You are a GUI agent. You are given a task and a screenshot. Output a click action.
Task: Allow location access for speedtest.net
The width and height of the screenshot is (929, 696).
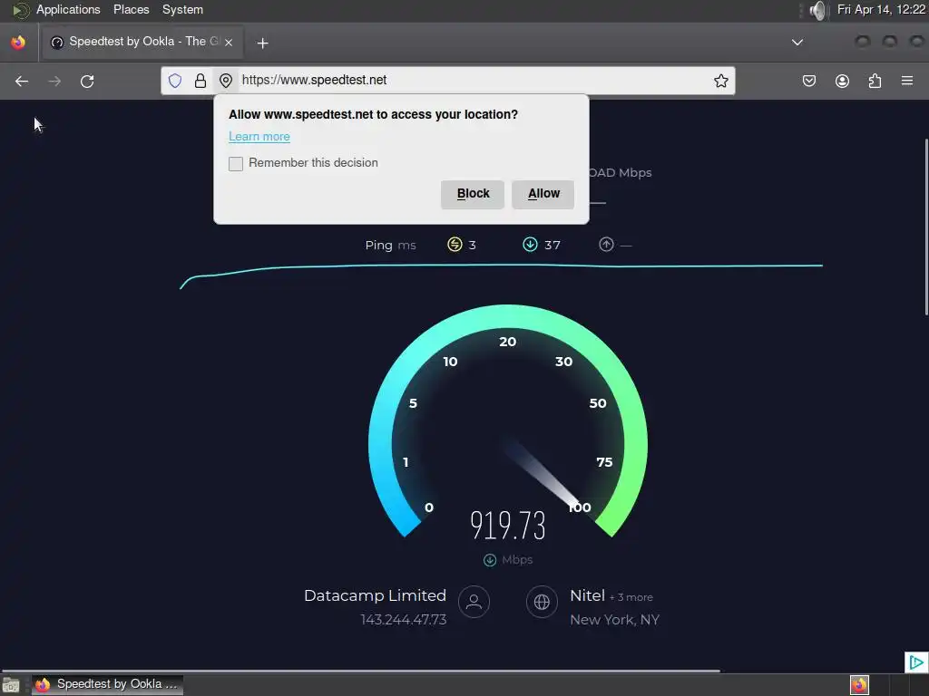point(543,194)
